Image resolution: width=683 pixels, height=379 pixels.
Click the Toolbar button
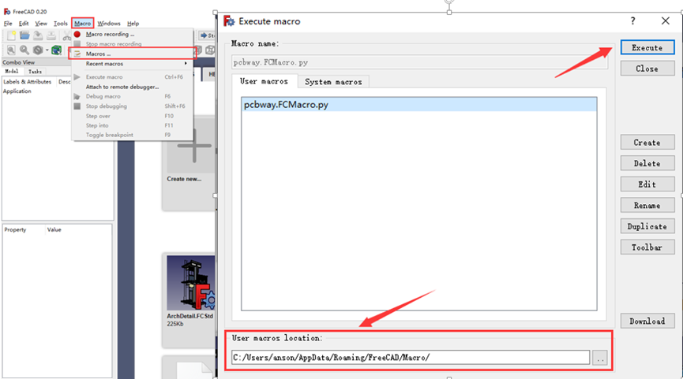click(647, 247)
